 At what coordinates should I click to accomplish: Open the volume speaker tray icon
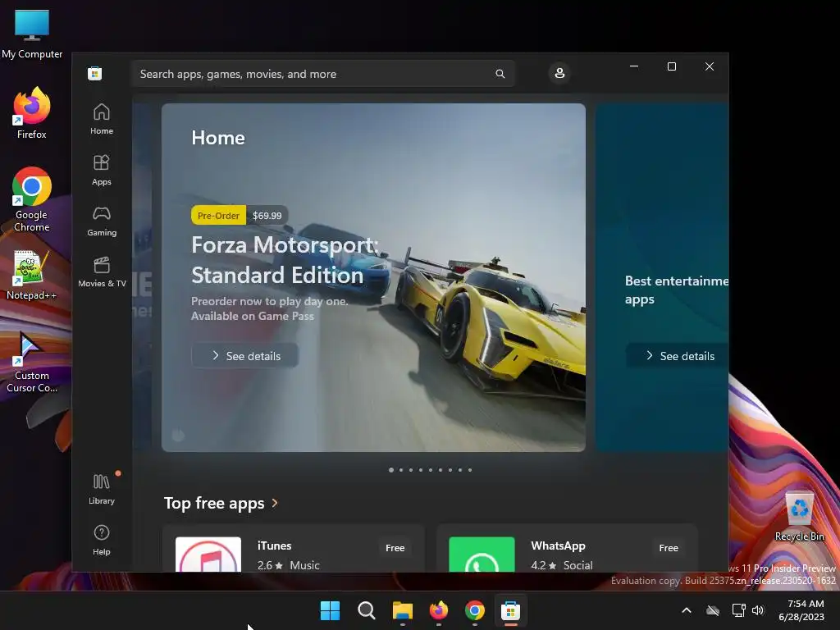tap(758, 610)
